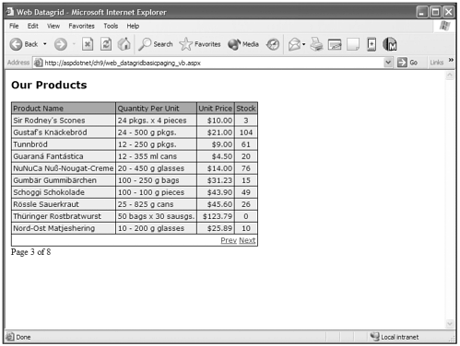Click the Guaraná Fantástica cell

click(x=64, y=156)
